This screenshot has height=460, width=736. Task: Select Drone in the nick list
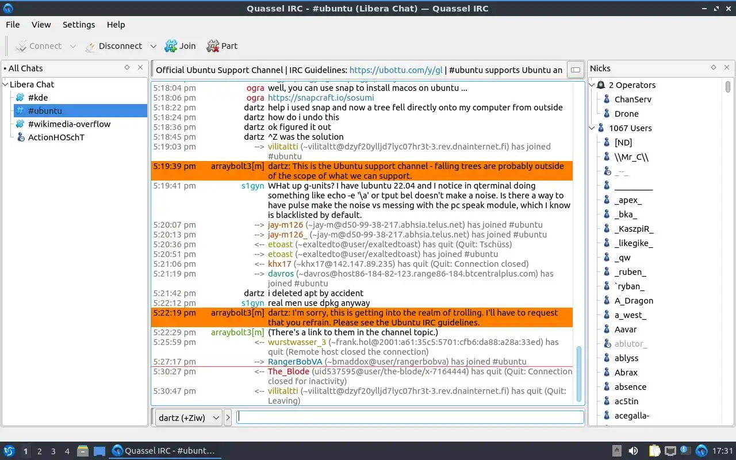(x=627, y=114)
